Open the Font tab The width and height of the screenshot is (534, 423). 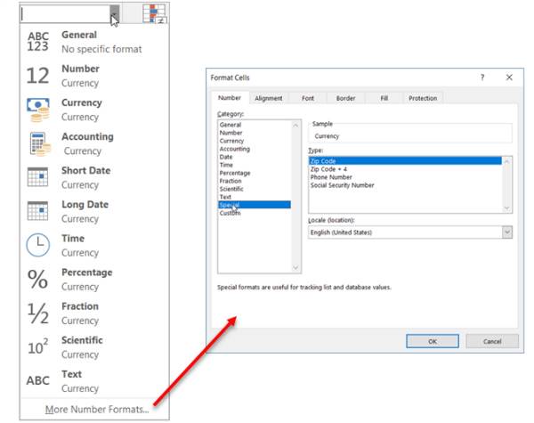(x=308, y=98)
